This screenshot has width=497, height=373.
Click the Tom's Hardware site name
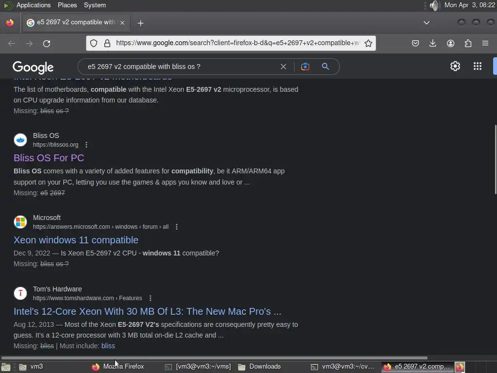click(57, 289)
